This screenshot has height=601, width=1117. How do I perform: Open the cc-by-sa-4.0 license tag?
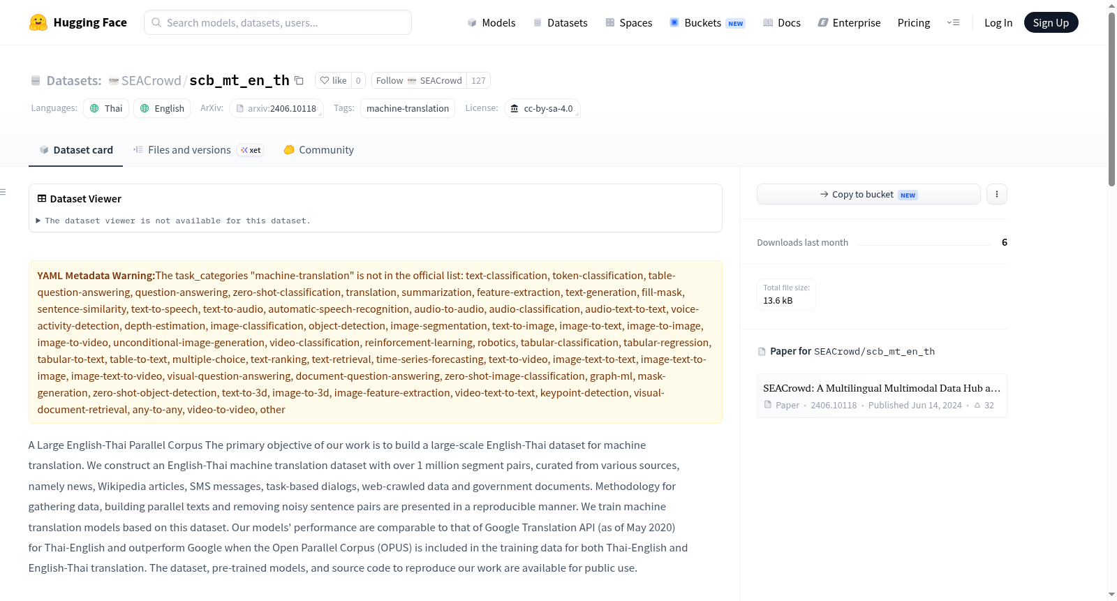pos(542,108)
